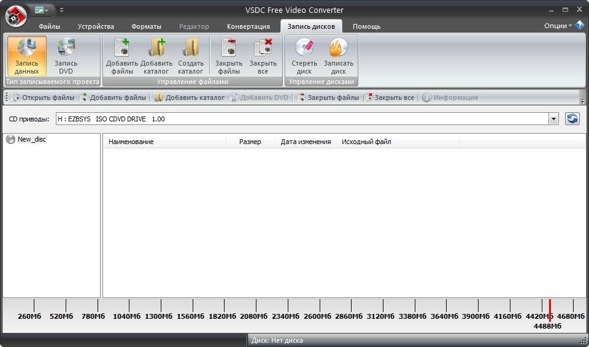This screenshot has width=589, height=347.
Task: Switch to the Конвертация tab
Action: [248, 26]
